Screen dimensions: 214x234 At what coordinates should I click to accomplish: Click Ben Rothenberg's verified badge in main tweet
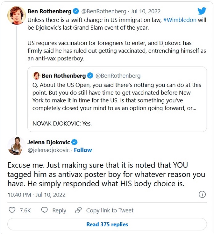[76, 11]
